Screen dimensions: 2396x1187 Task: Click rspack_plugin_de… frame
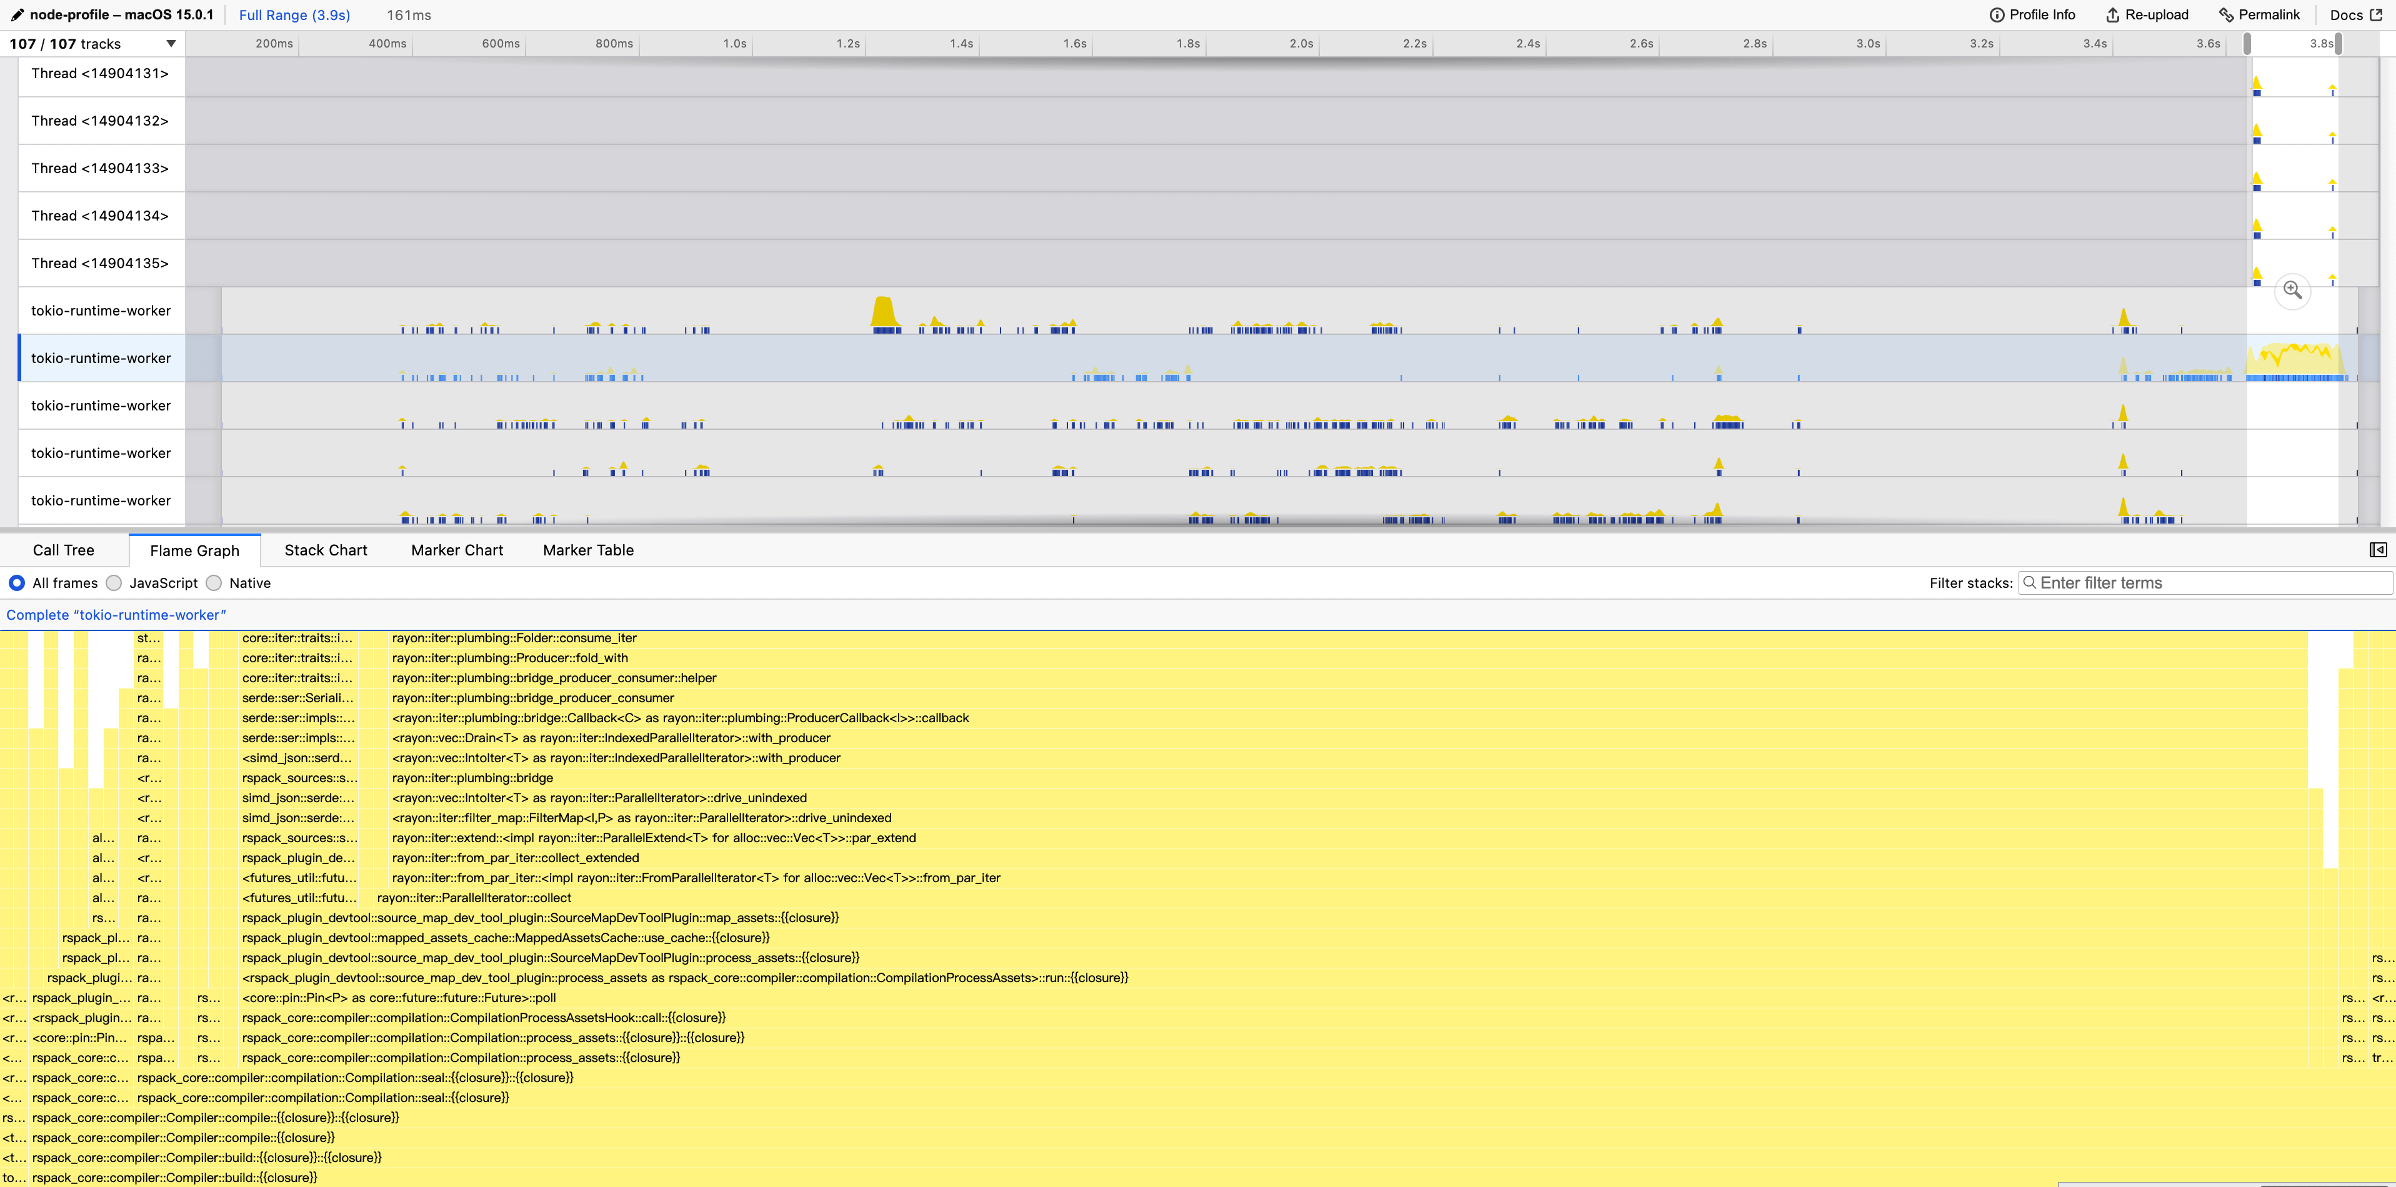click(x=297, y=858)
